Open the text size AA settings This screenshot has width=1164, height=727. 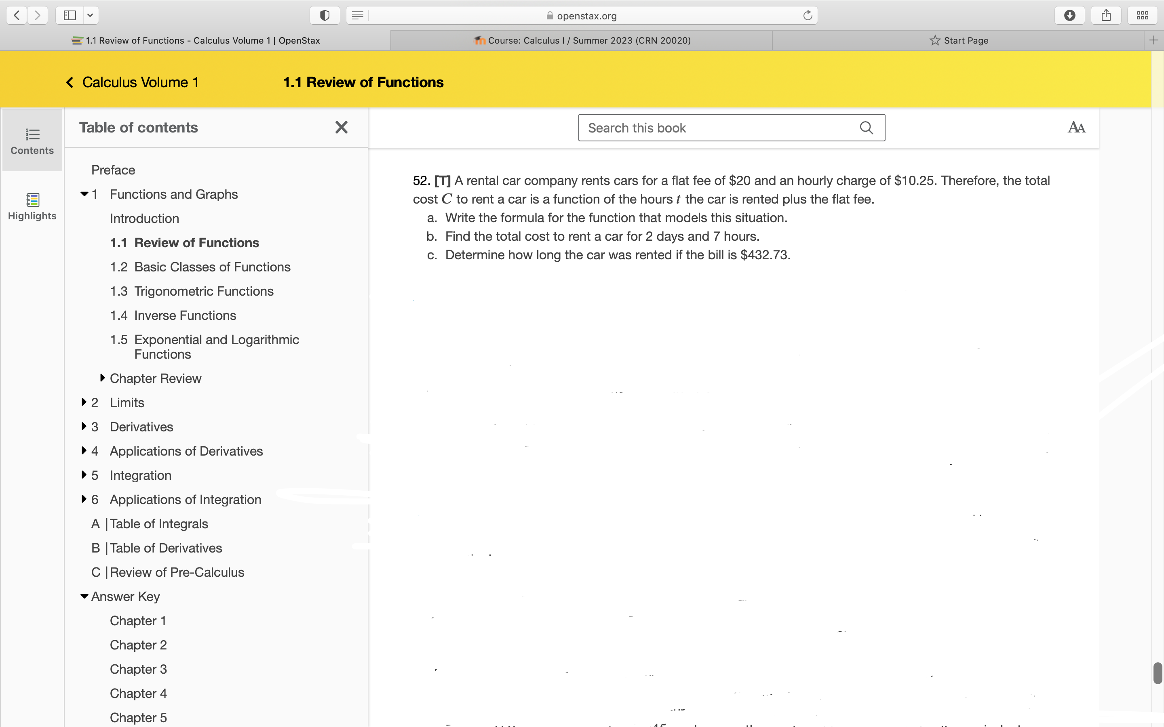tap(1076, 127)
